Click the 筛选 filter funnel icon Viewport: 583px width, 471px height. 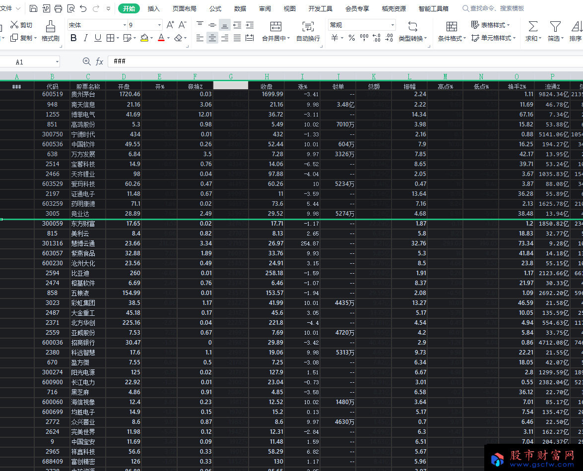point(556,31)
